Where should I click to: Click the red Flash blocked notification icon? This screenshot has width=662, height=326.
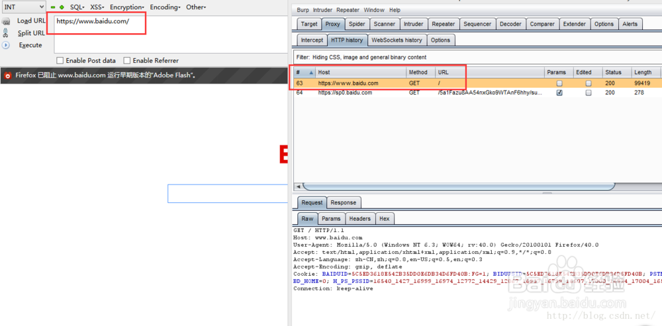click(7, 76)
